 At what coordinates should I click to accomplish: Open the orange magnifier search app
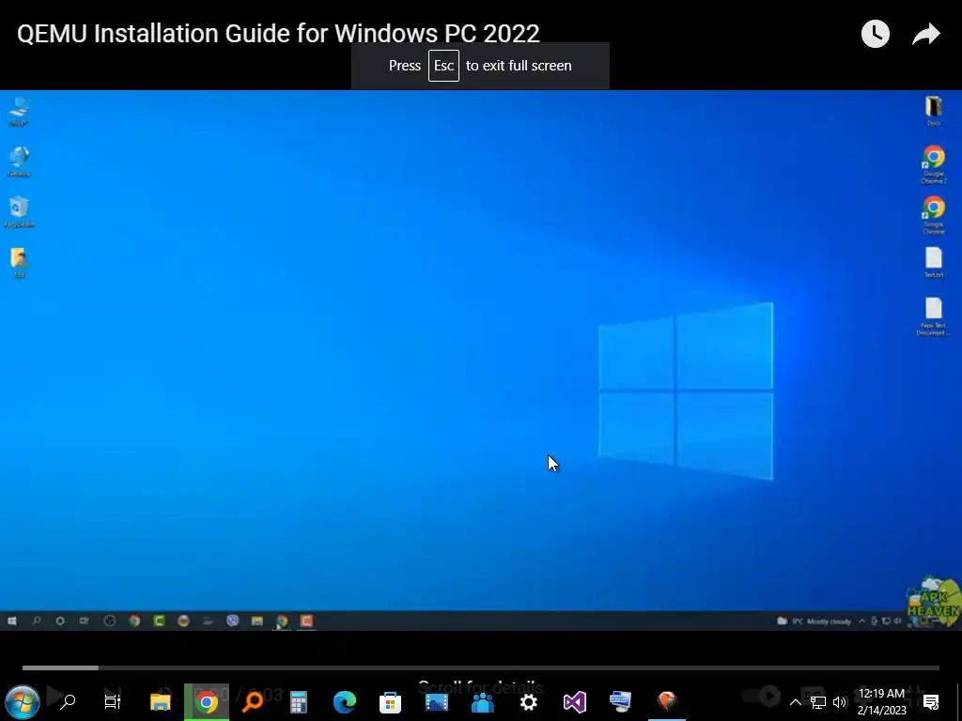[x=252, y=702]
